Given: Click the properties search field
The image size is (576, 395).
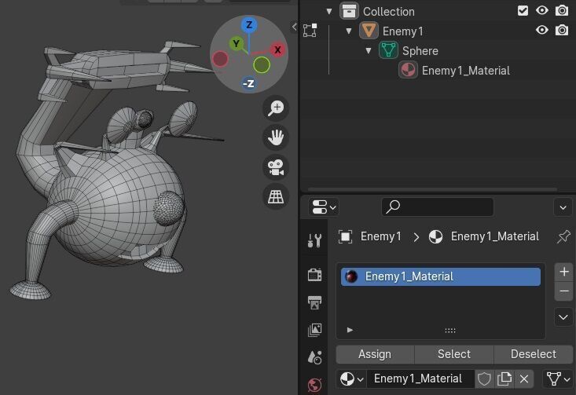Looking at the screenshot, I should tap(438, 207).
